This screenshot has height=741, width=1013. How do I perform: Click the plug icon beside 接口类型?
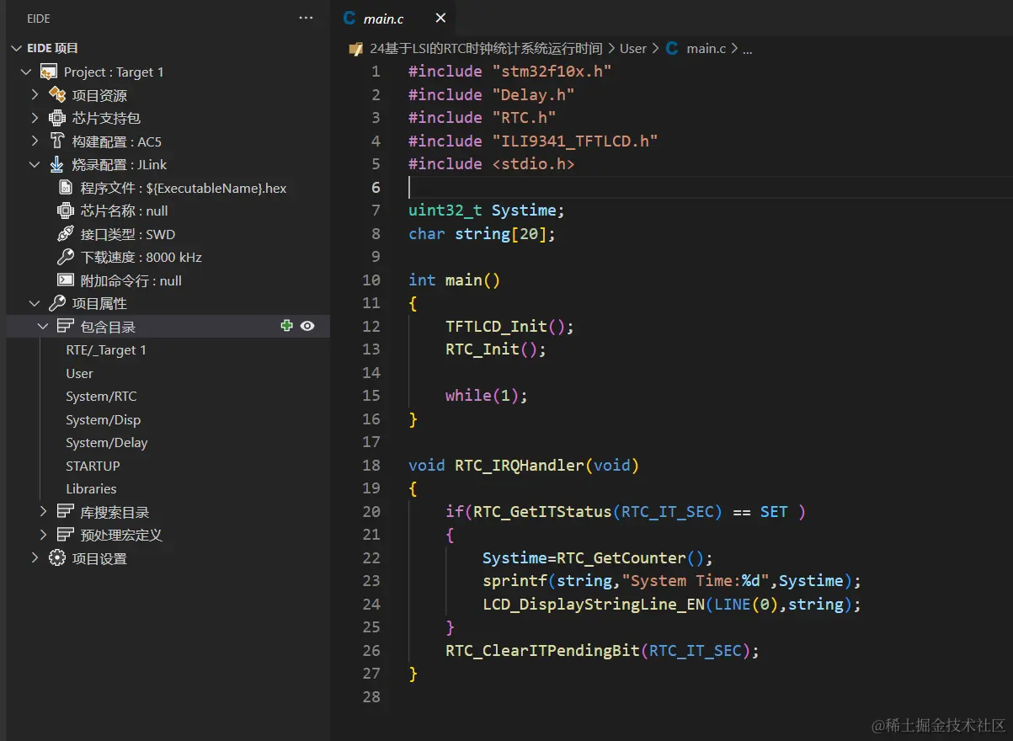point(65,234)
